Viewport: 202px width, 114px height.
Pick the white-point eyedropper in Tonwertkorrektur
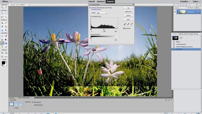pyautogui.click(x=132, y=24)
